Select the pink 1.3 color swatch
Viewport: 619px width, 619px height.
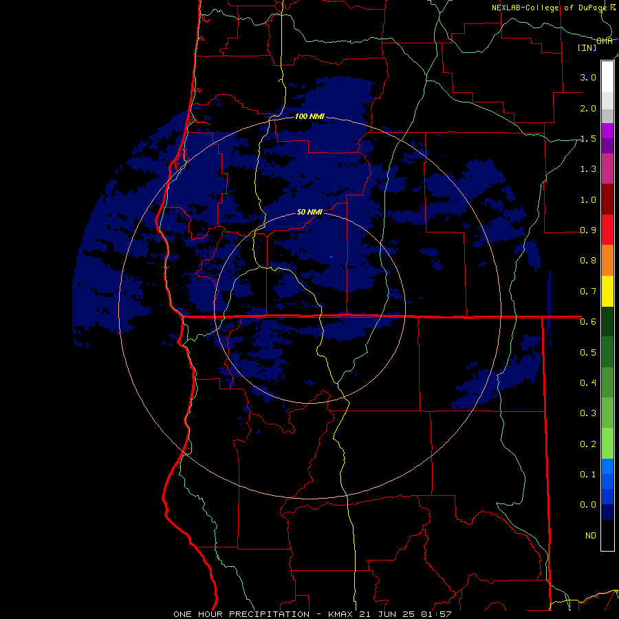(x=607, y=169)
